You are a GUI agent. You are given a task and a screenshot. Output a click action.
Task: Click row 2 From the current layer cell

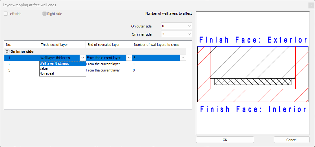pos(109,64)
